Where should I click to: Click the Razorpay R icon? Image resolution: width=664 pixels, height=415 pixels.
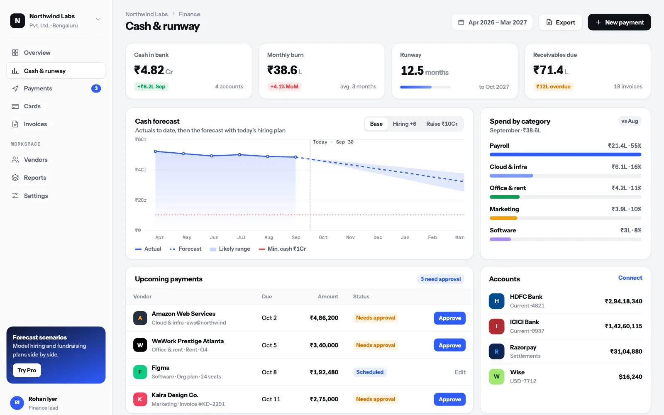(x=497, y=352)
